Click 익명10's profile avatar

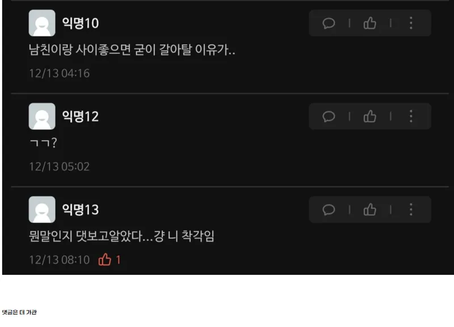coord(42,23)
